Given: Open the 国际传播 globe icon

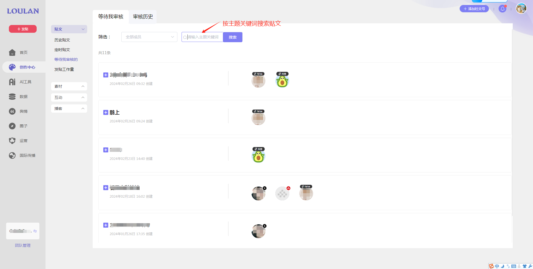Looking at the screenshot, I should click(x=12, y=155).
